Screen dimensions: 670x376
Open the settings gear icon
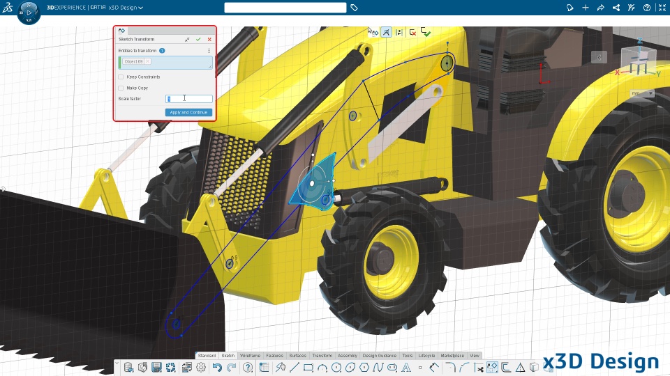point(201,368)
